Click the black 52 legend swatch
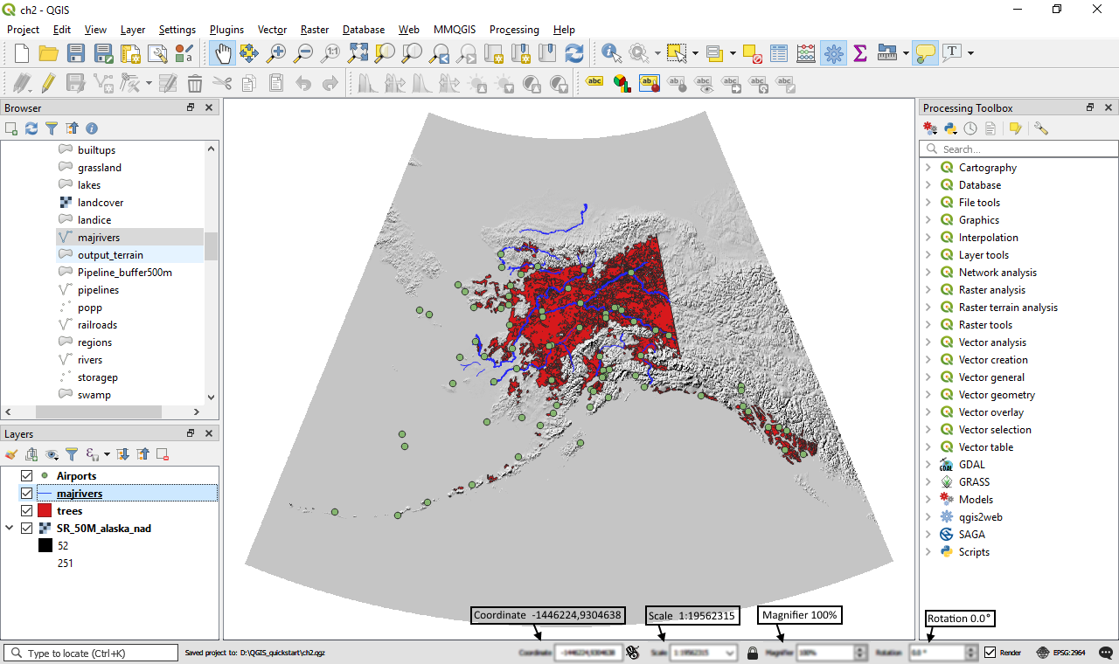This screenshot has height=664, width=1119. click(45, 546)
